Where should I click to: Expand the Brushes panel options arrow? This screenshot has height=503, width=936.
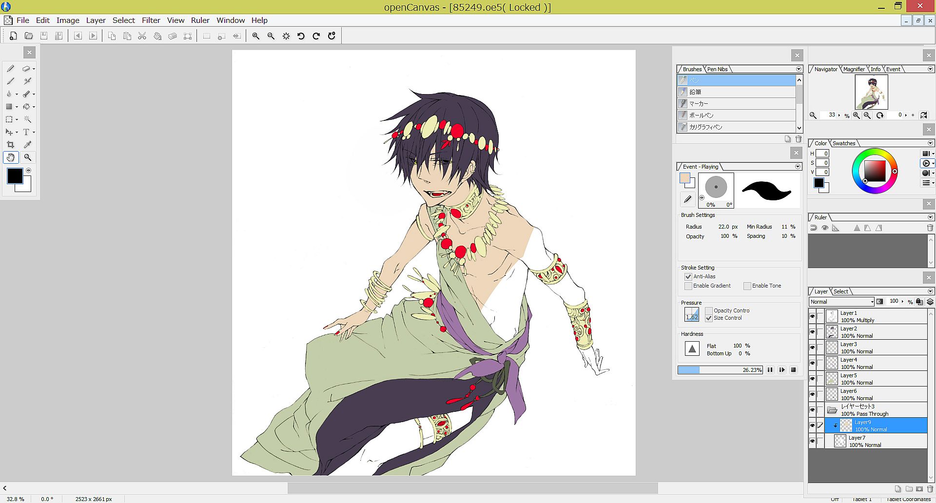click(x=799, y=69)
